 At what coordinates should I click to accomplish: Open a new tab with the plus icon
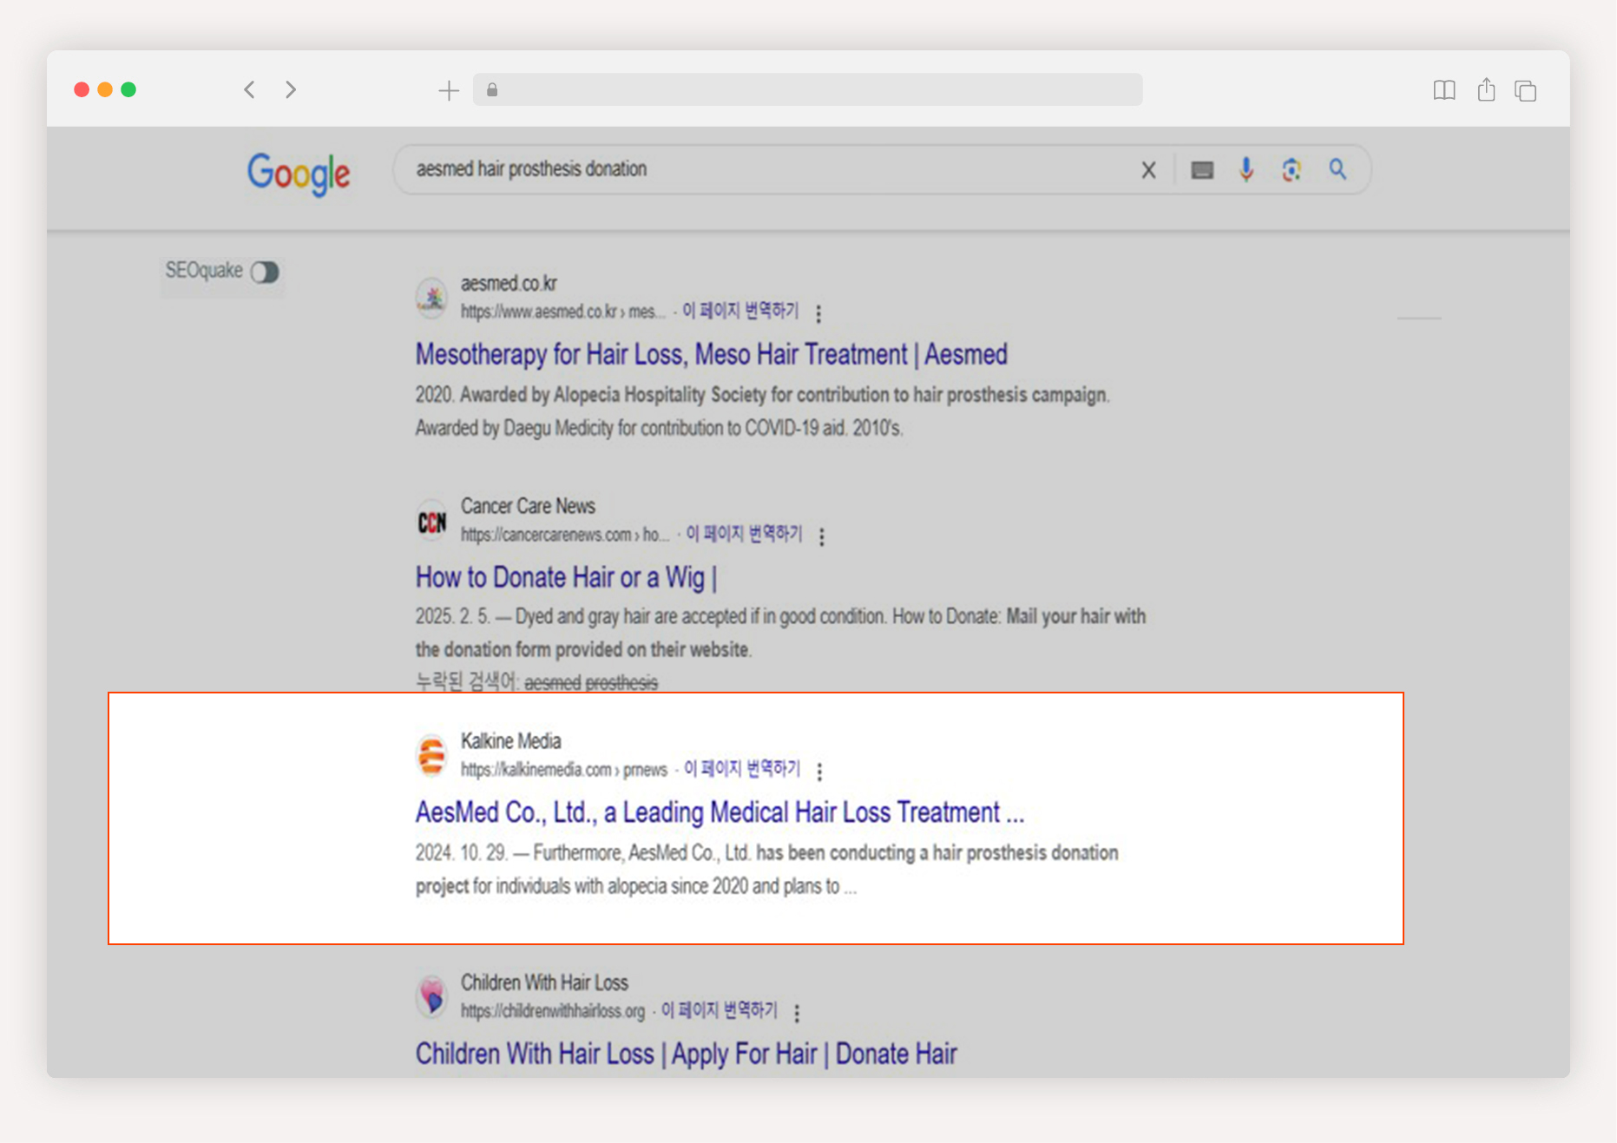pyautogui.click(x=449, y=90)
